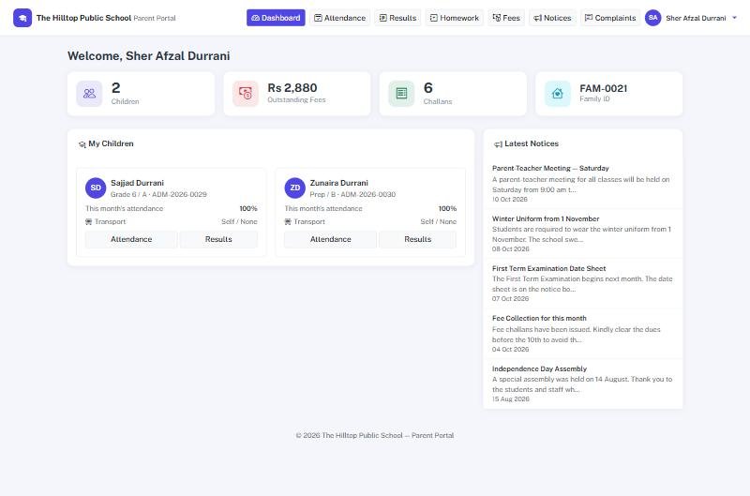Viewport: 750px width, 496px height.
Task: Click the 'FAM-0021' family ID text
Action: (x=603, y=88)
